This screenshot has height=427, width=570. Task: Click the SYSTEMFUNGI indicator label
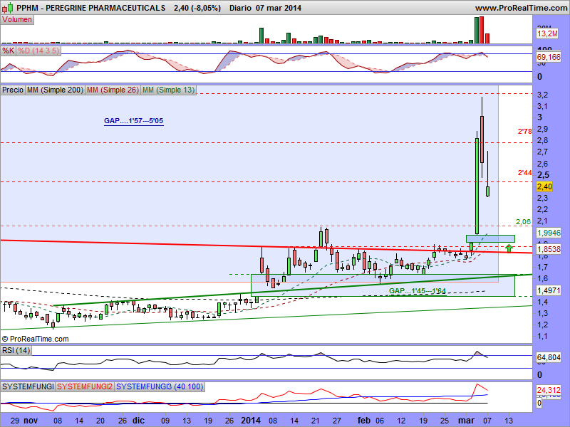coord(28,386)
